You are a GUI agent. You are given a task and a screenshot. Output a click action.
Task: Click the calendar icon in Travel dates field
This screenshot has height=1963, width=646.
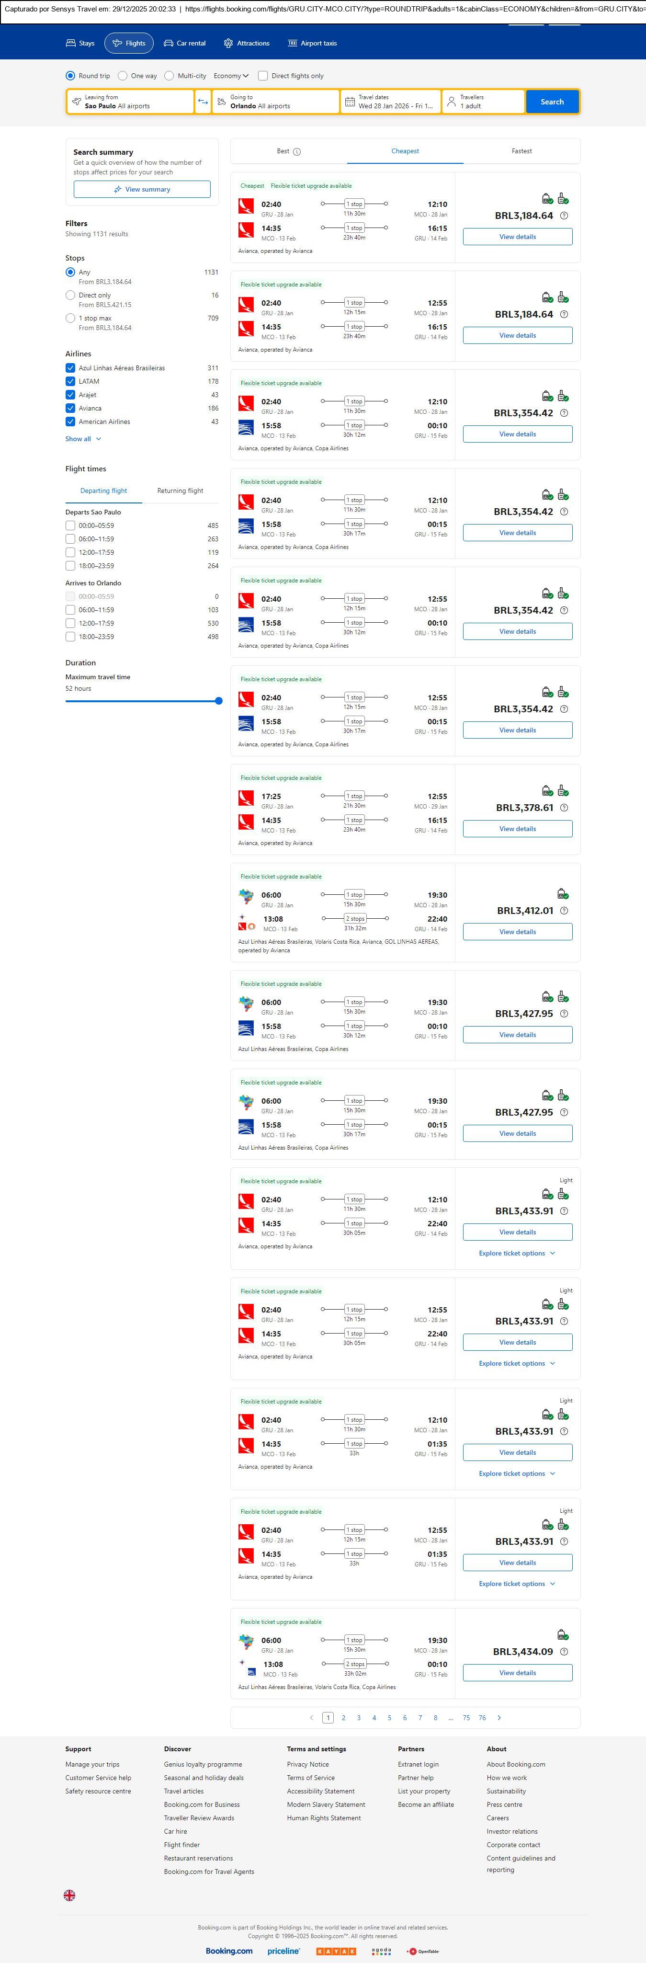point(350,102)
